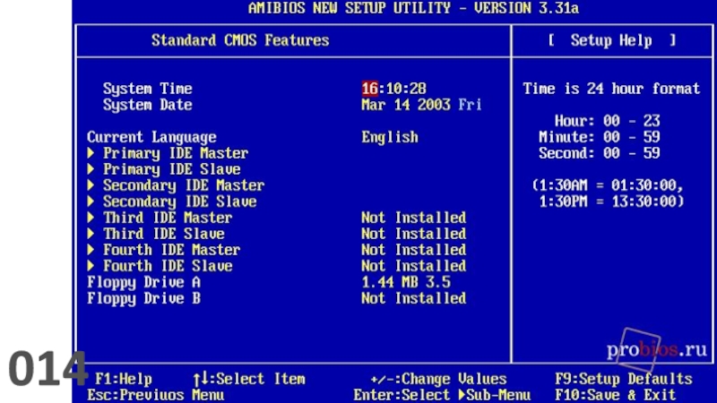Viewport: 717px width, 403px height.
Task: Expand the Fourth IDE Master arrow
Action: (91, 250)
